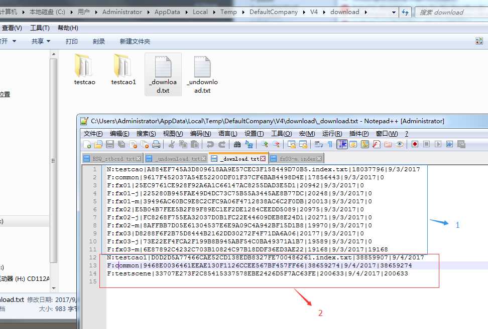Click Run macro multiple times icon
Screen dimensions: 488x329
coord(449,144)
